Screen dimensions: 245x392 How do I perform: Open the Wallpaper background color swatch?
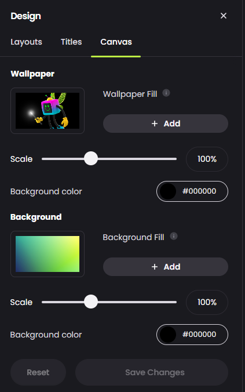coord(168,191)
